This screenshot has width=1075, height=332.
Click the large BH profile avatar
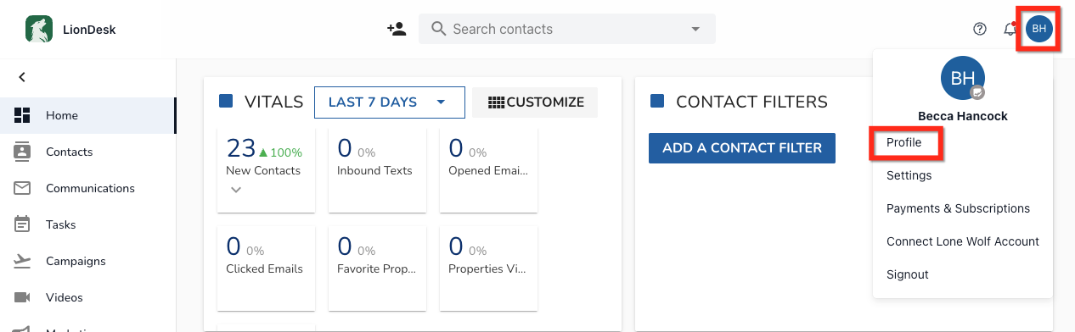click(x=963, y=79)
